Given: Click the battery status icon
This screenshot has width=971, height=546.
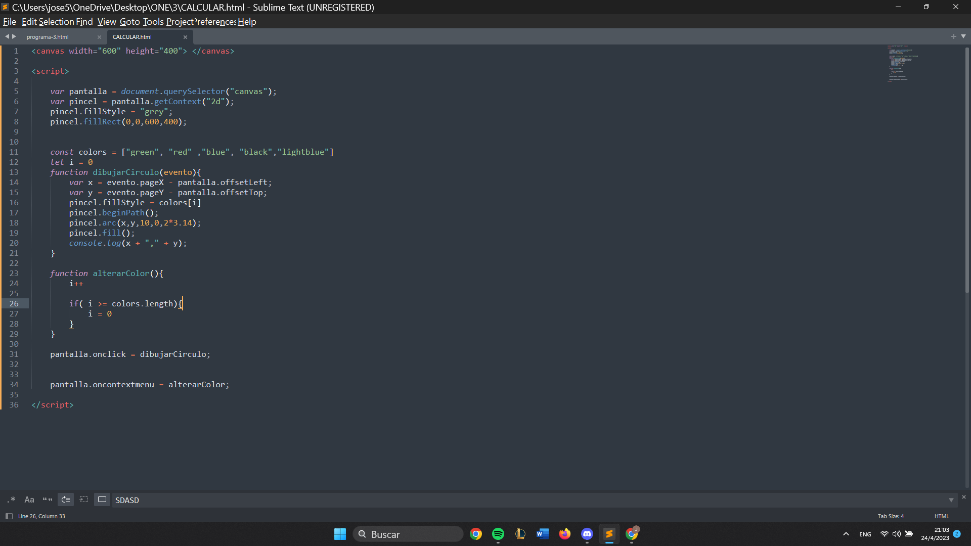Looking at the screenshot, I should click(909, 534).
